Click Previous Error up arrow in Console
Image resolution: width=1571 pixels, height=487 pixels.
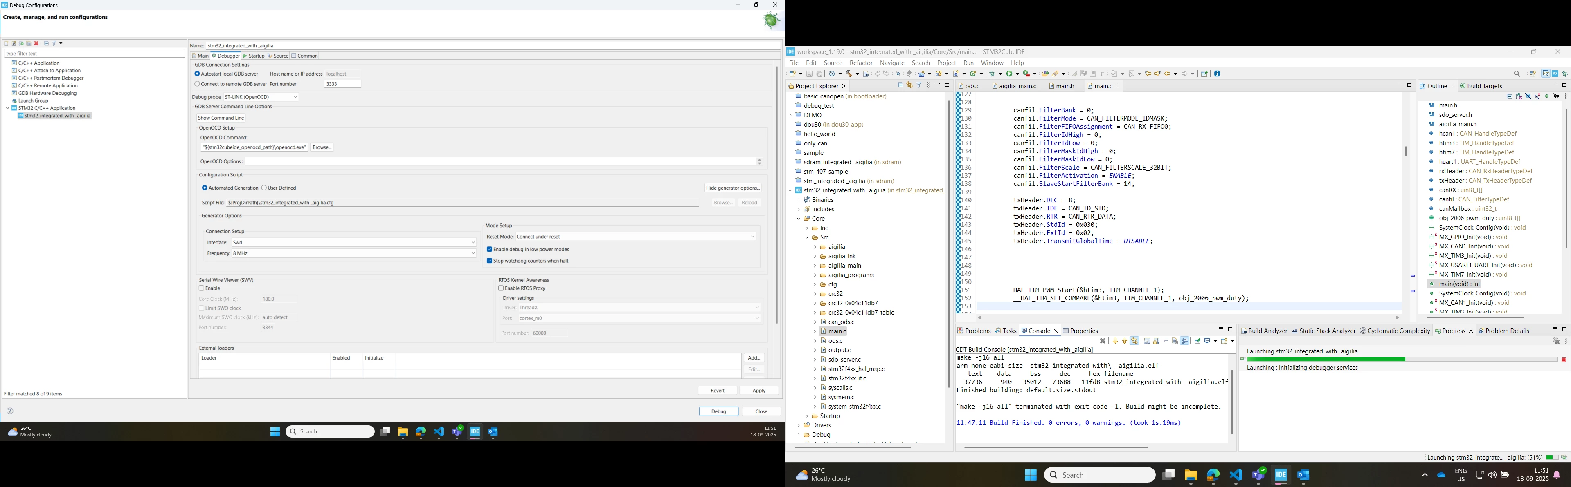1125,341
